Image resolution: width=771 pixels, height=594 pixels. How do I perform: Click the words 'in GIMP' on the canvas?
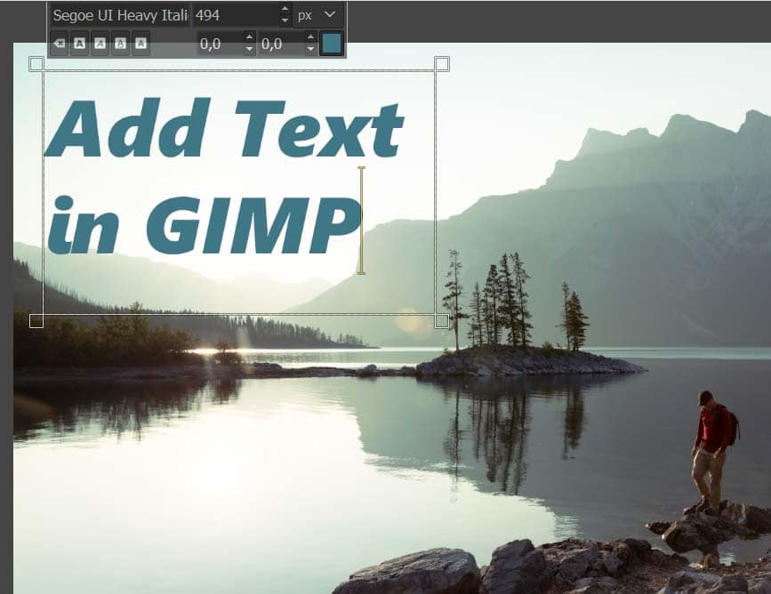(x=205, y=225)
